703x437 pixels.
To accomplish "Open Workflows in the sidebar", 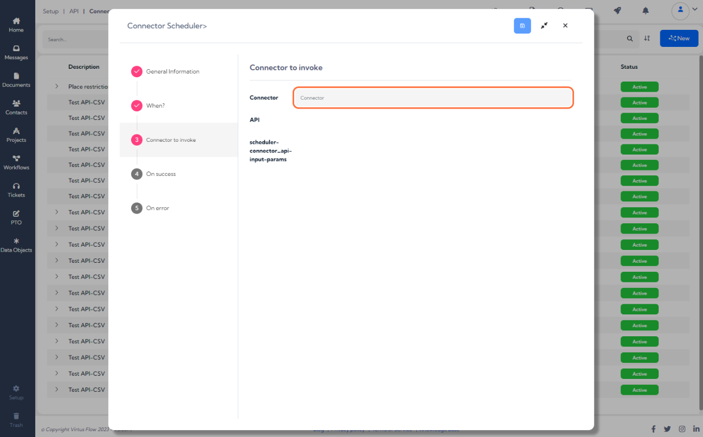I will coord(16,163).
